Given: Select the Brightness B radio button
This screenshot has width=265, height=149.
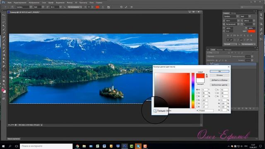Looking at the screenshot, I should coord(197,96).
